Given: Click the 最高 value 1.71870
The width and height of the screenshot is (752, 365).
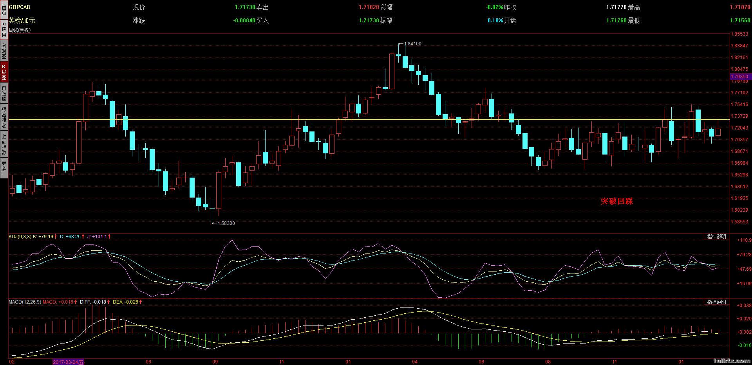Looking at the screenshot, I should pos(740,7).
